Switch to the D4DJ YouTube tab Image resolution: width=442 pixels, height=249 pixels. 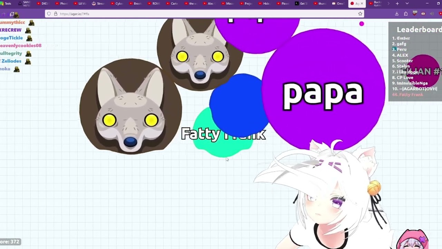[x=43, y=3]
